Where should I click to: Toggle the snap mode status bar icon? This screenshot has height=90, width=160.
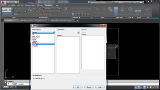point(139,87)
